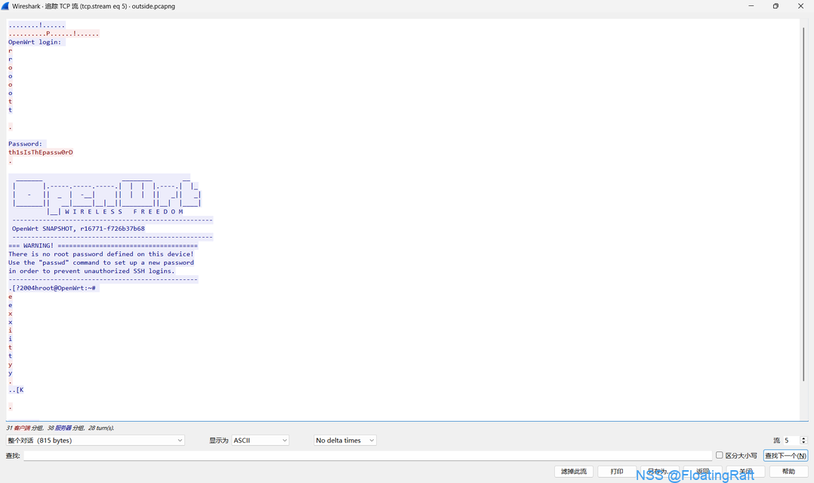Click the 另存为 save as button
814x483 pixels.
(x=660, y=472)
